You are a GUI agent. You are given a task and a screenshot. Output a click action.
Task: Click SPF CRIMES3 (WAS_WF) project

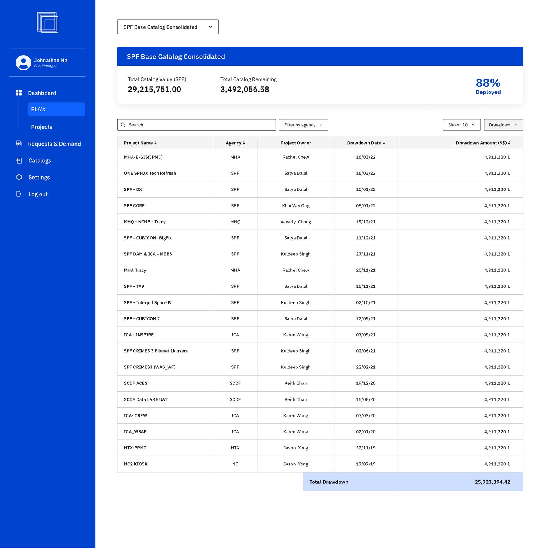point(150,367)
